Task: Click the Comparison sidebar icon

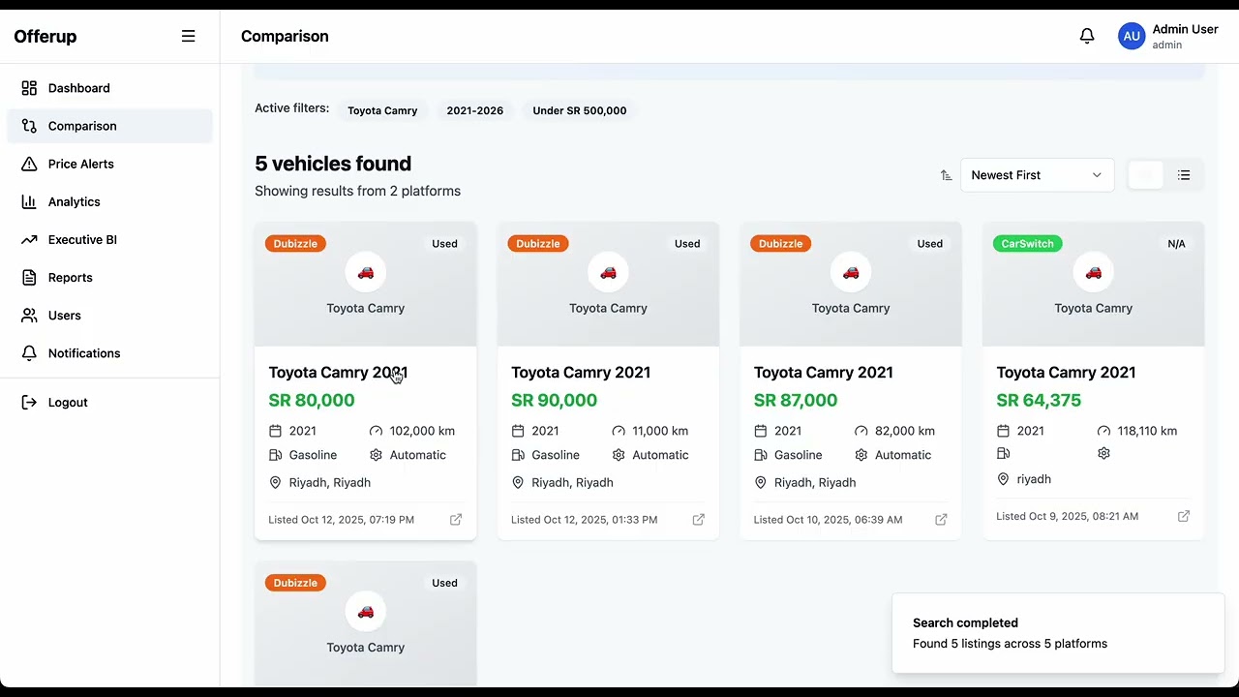Action: click(x=29, y=126)
